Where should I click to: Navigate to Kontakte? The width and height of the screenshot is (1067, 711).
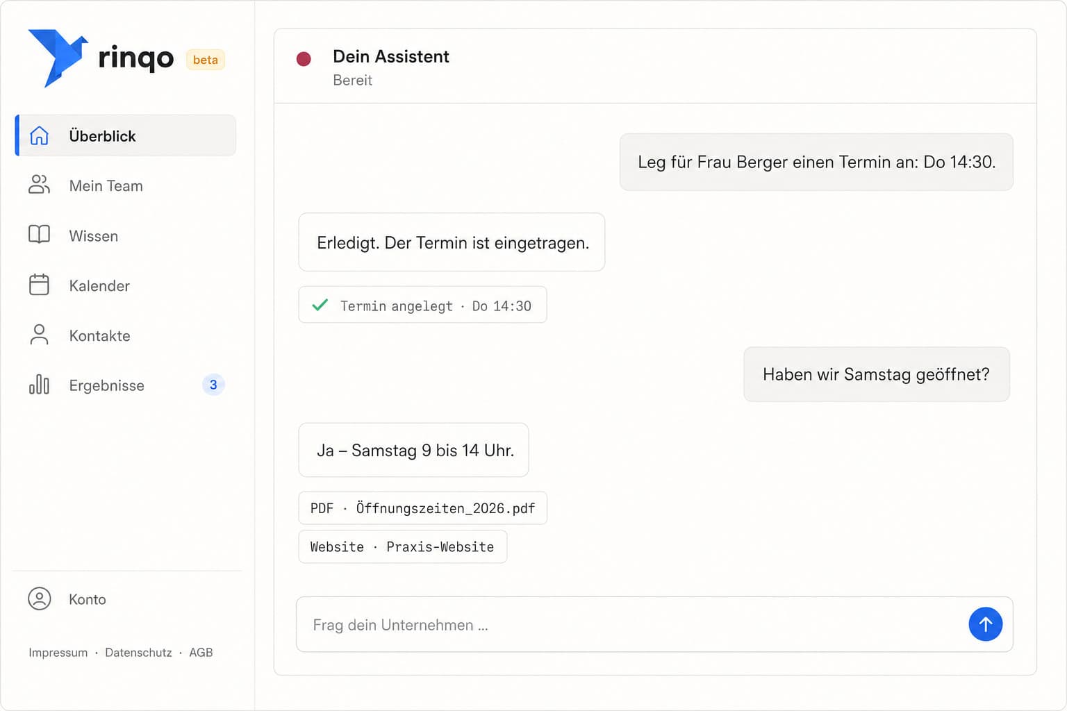[126, 335]
